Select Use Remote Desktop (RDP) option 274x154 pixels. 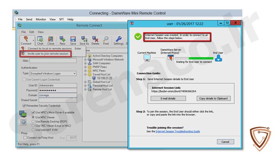pos(33,122)
